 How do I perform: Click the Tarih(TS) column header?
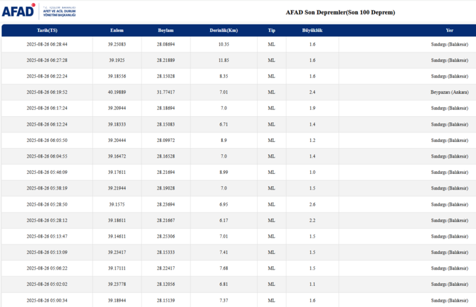47,31
